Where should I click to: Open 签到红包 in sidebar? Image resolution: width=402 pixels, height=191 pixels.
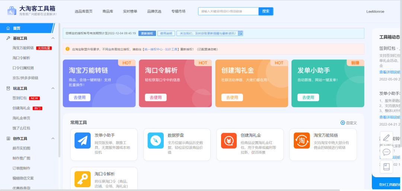[x=19, y=98]
